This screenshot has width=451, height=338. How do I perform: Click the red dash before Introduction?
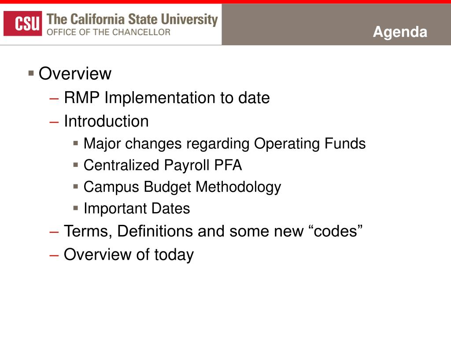[x=54, y=122]
